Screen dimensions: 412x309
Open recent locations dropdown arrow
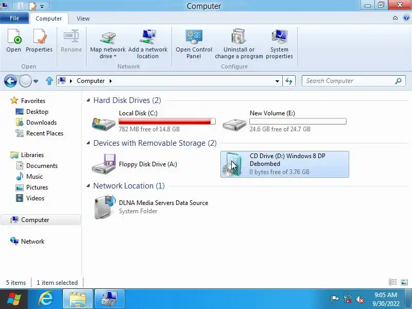[36, 81]
